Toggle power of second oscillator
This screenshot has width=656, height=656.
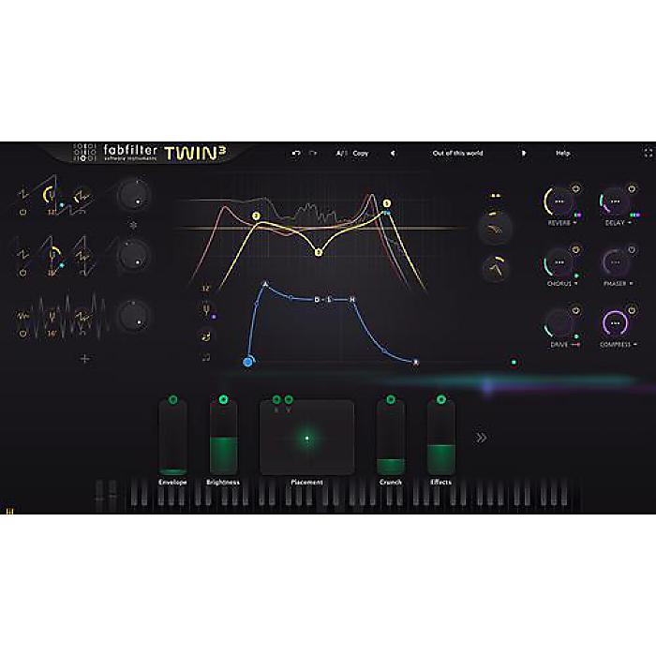[x=23, y=273]
